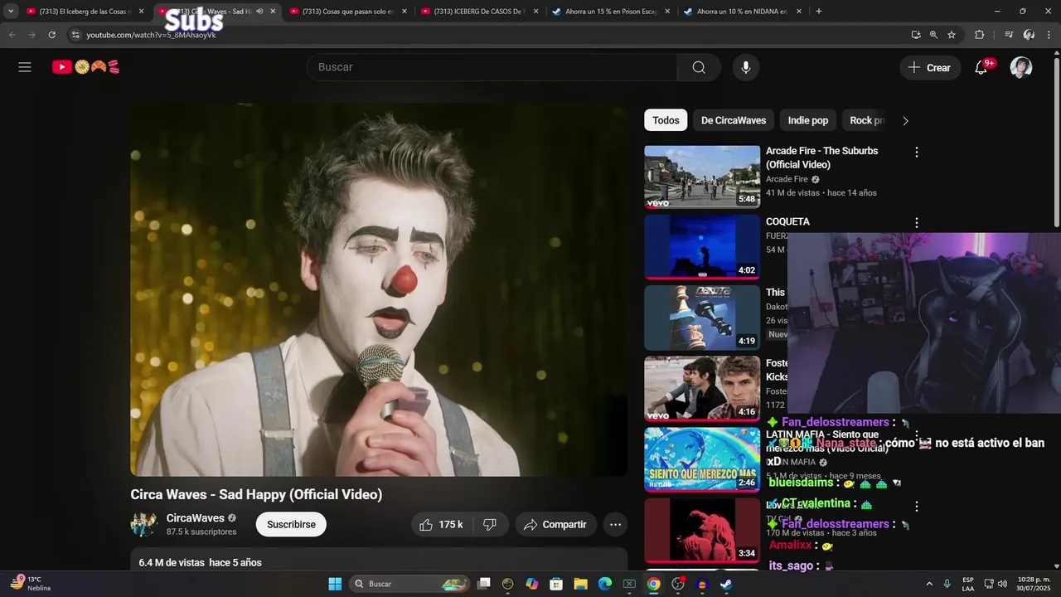
Task: Subscribe to CircaWaves channel
Action: [x=291, y=524]
